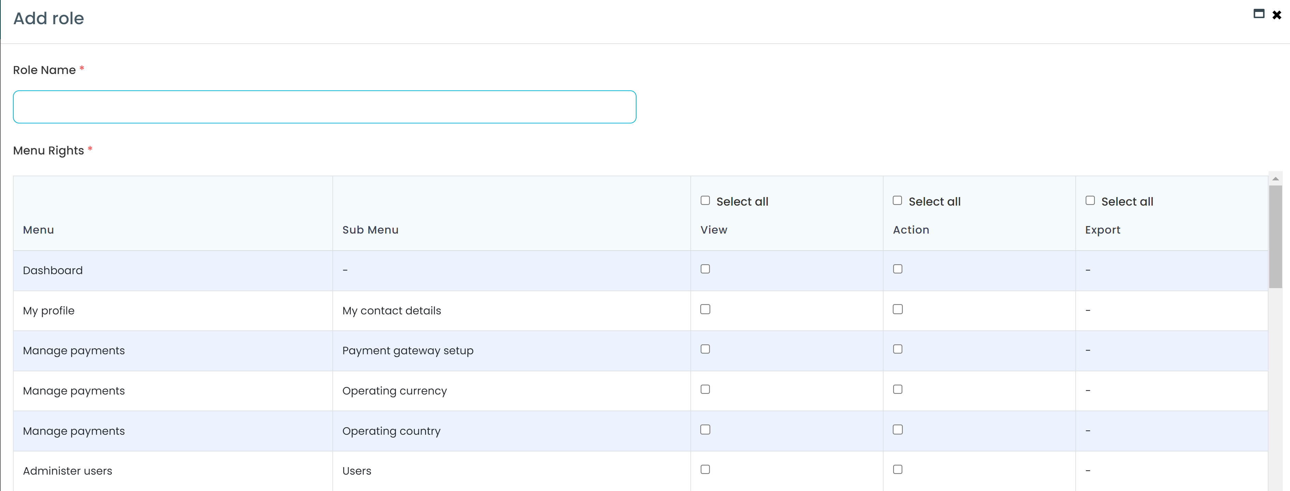Screen dimensions: 1290x491
Task: Check View for My contact details
Action: coord(705,309)
